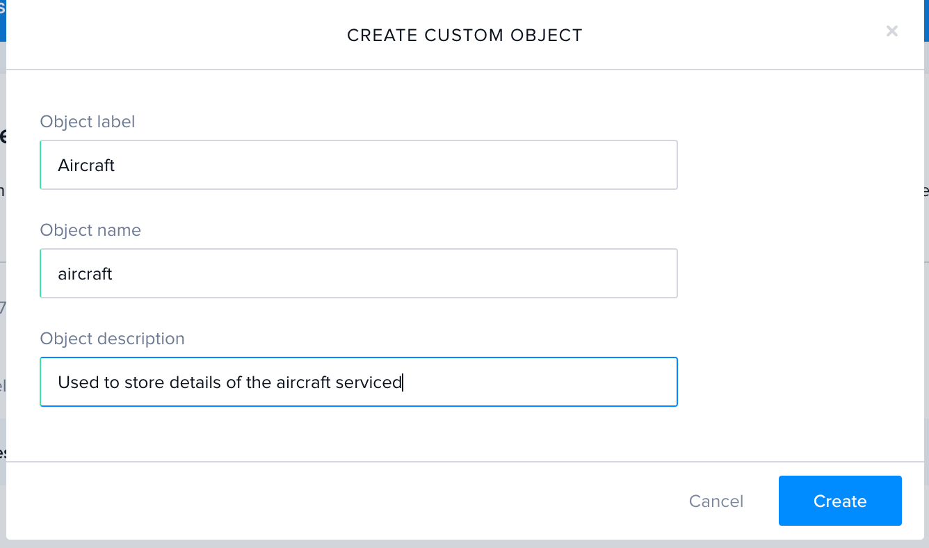Place cursor on lowercase "aircraft" in name field
Screen dimensions: 929x548
pos(85,274)
